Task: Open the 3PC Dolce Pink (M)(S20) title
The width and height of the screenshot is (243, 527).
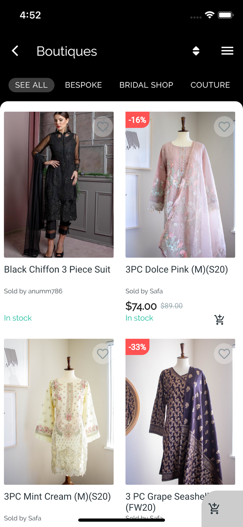Action: [x=177, y=269]
